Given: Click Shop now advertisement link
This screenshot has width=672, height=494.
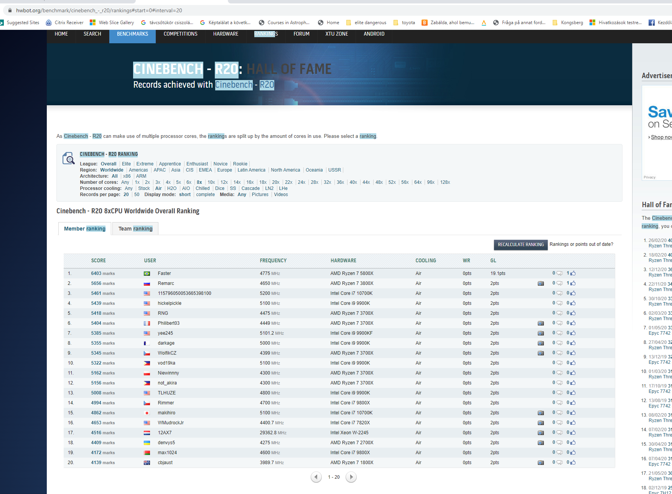Looking at the screenshot, I should [x=661, y=137].
